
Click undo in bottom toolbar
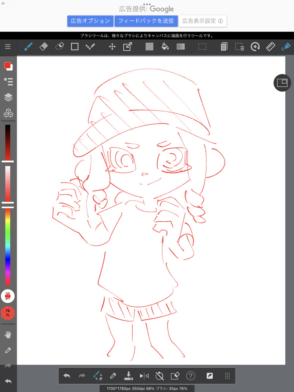[x=67, y=376]
